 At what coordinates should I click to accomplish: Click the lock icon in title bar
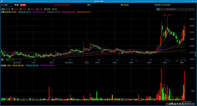point(1,1)
